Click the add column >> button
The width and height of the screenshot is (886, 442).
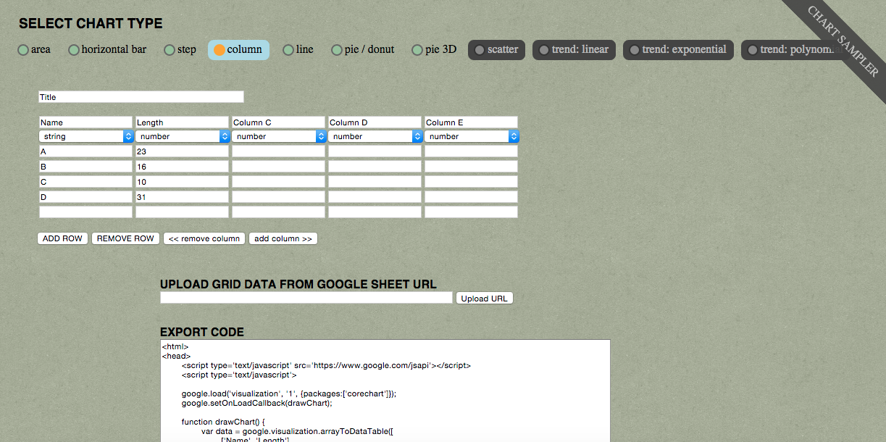click(283, 238)
